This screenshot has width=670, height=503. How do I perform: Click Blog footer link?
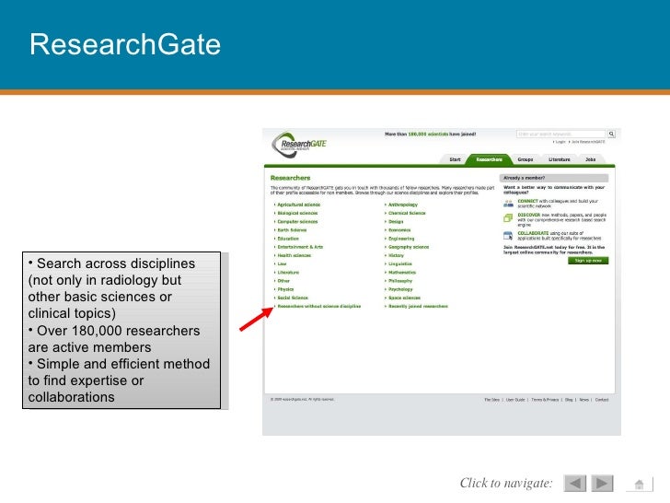(569, 400)
